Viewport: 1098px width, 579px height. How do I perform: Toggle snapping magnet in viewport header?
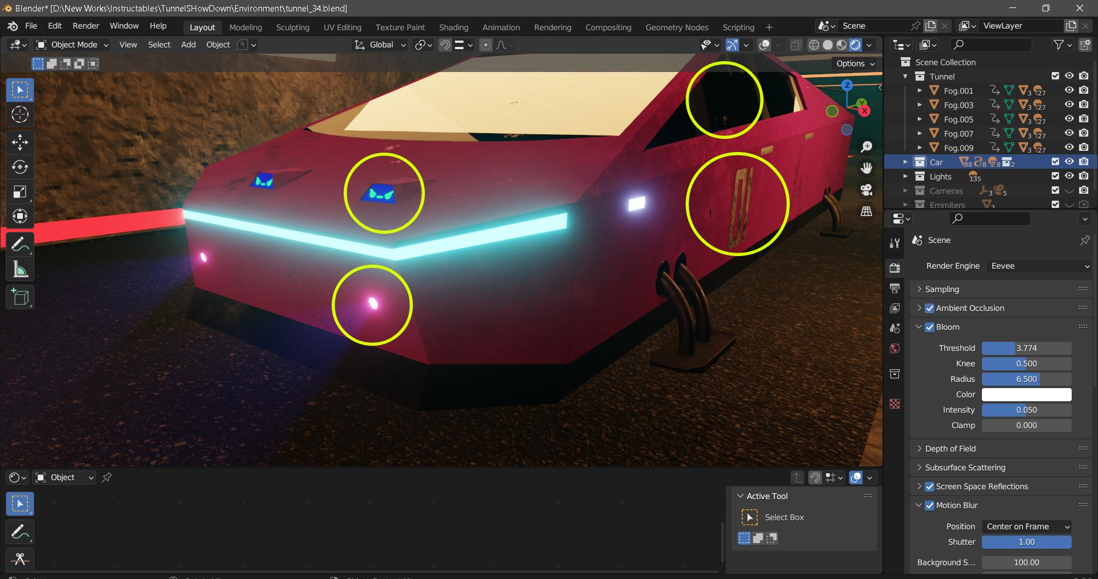point(445,45)
